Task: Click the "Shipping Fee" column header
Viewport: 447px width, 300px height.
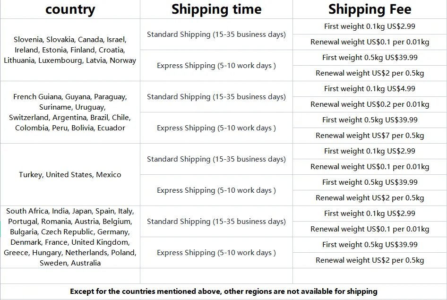Action: (370, 9)
